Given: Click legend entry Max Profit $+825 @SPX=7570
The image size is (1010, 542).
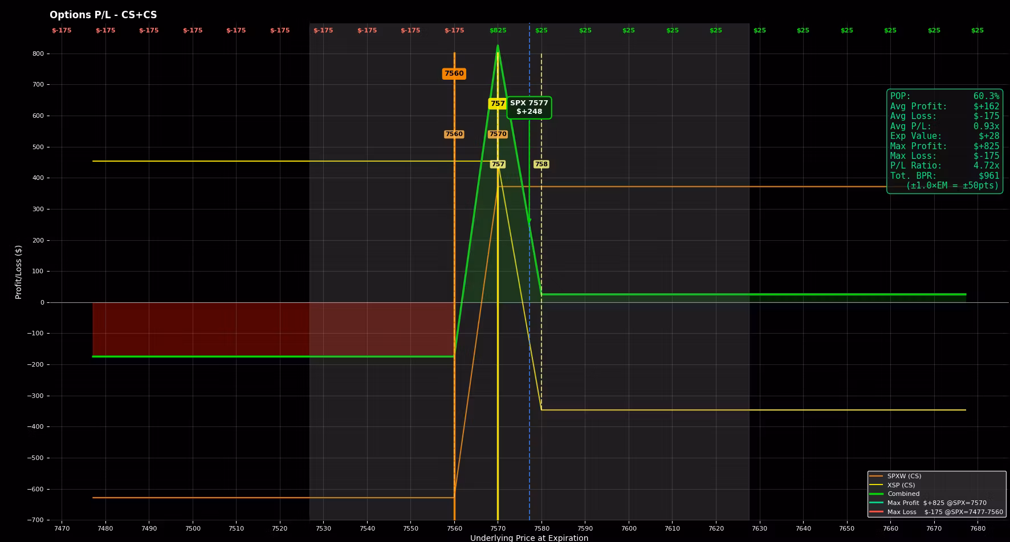Looking at the screenshot, I should pos(936,503).
